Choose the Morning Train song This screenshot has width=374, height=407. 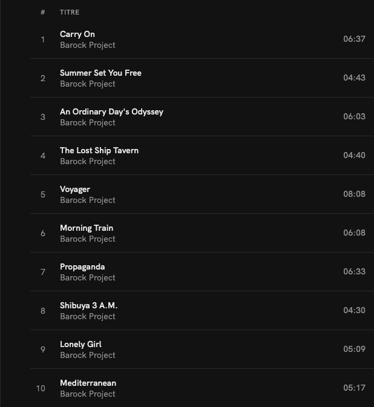tap(87, 228)
